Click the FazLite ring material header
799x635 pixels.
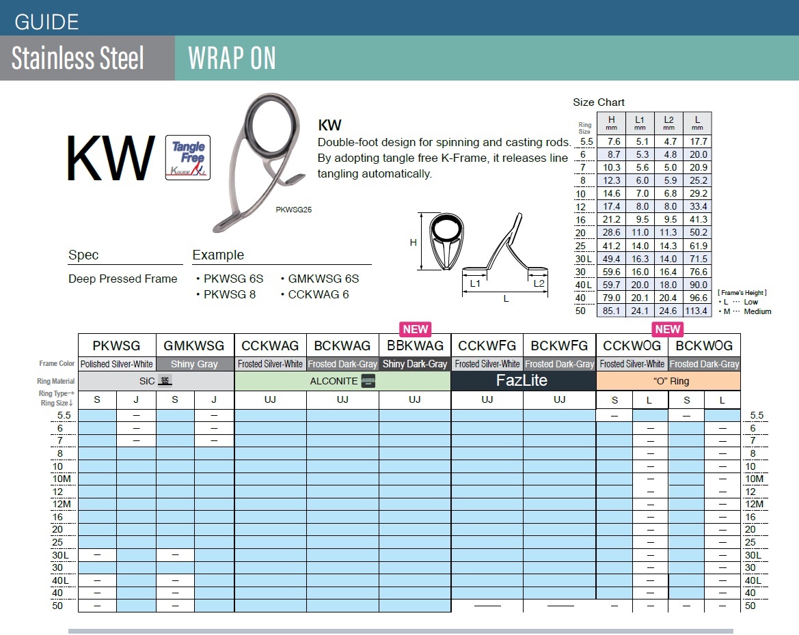point(522,381)
